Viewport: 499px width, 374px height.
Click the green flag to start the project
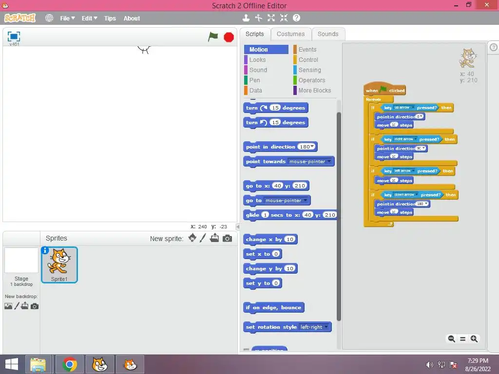(x=213, y=37)
